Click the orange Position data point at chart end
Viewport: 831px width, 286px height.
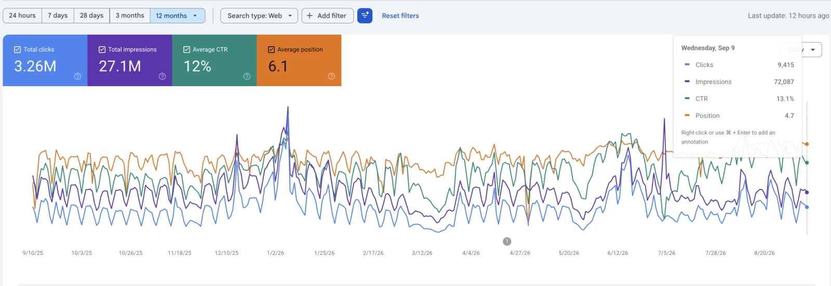pos(807,144)
